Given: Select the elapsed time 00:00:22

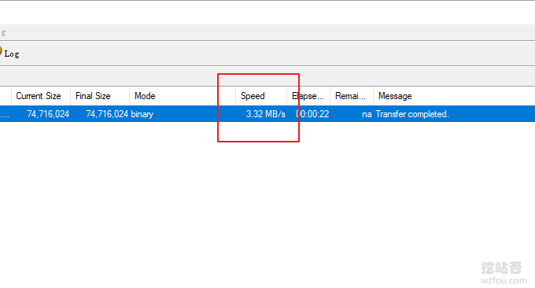Looking at the screenshot, I should pyautogui.click(x=312, y=114).
